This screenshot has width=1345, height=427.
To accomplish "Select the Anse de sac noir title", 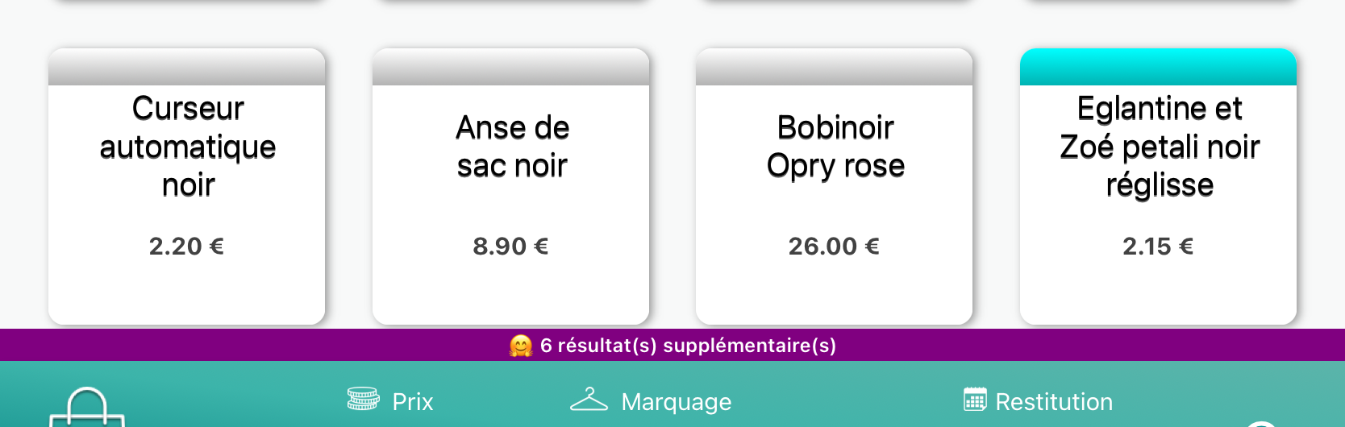I will pos(512,147).
